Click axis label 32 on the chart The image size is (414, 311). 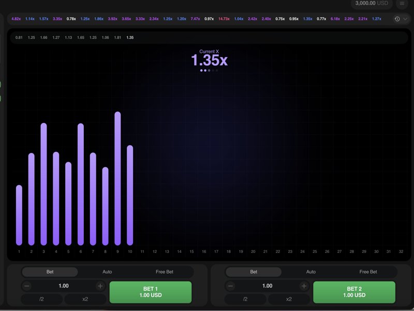[401, 251]
